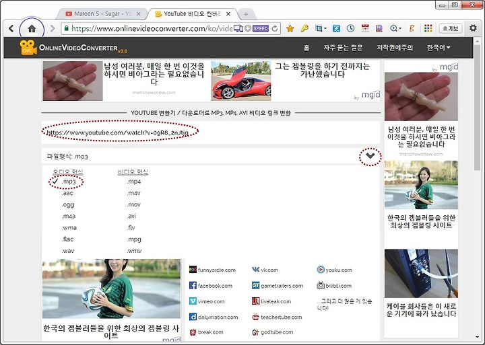Choose the .wmv video format
This screenshot has height=345, width=485.
pos(134,251)
